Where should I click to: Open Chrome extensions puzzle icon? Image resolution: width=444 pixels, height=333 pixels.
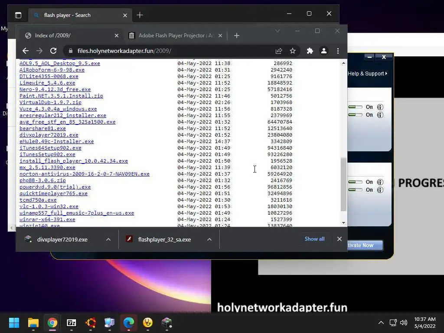tap(310, 51)
